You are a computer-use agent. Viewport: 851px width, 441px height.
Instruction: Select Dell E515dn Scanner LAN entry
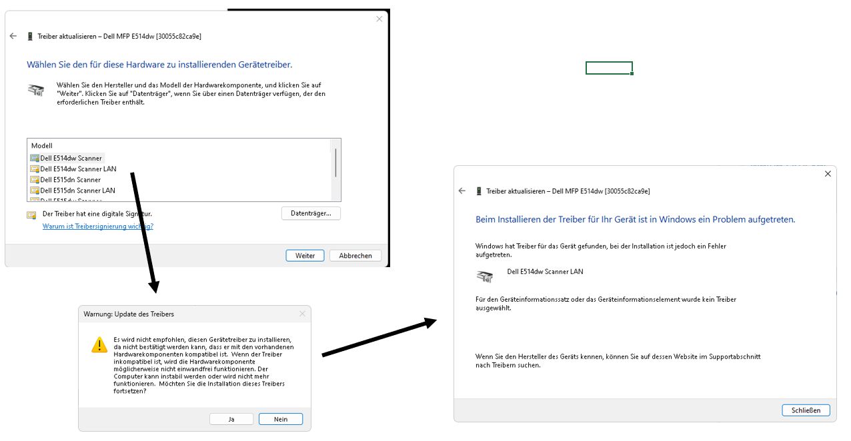coord(77,191)
